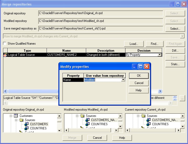Collapse the Customers node in Original tree
The height and width of the screenshot is (144, 188).
coord(11,116)
